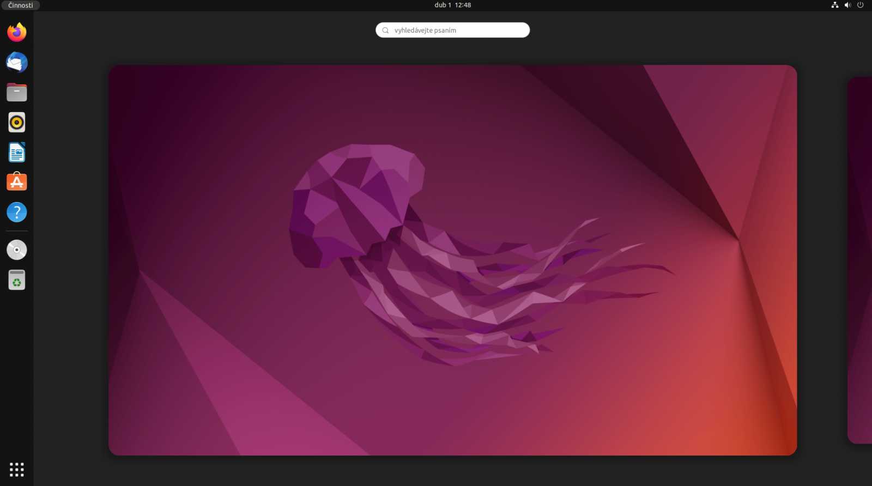Launch Rhythmbox music player
Image resolution: width=872 pixels, height=486 pixels.
(17, 122)
